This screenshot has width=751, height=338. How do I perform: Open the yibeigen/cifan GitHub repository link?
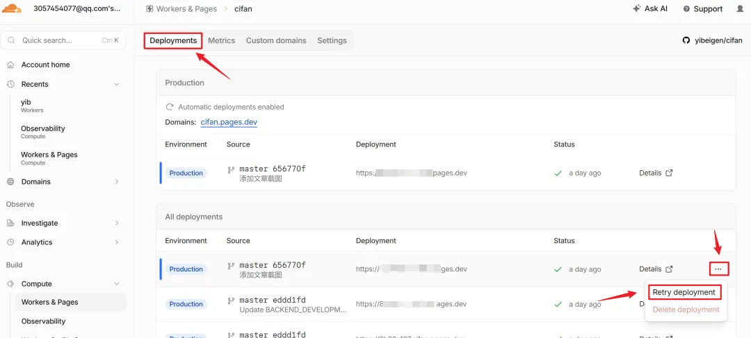pyautogui.click(x=713, y=41)
